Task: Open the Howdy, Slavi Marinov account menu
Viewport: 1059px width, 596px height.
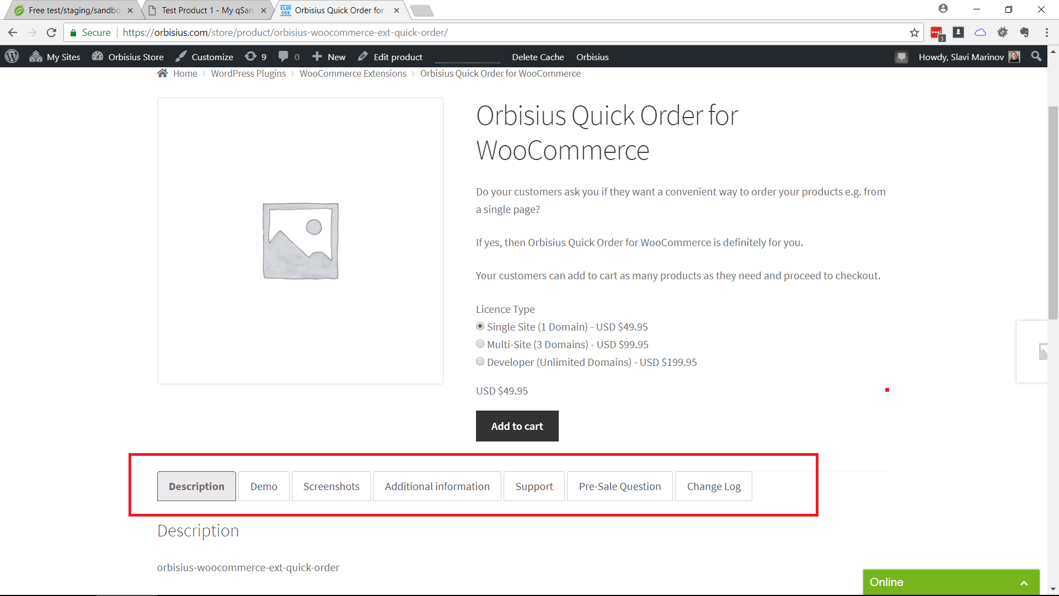Action: pyautogui.click(x=969, y=57)
